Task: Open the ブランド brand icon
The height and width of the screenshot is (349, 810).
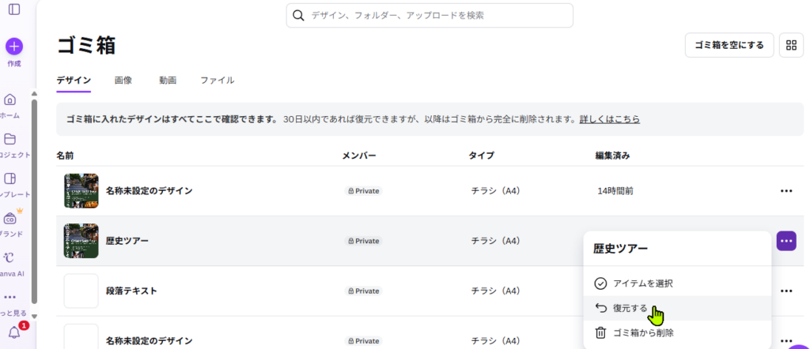Action: [9, 218]
